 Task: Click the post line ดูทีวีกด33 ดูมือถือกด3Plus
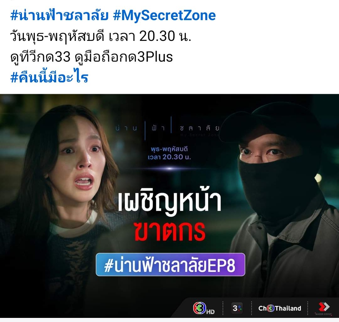[91, 57]
